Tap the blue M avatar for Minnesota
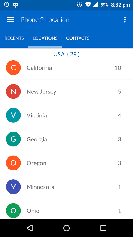 pos(13,187)
